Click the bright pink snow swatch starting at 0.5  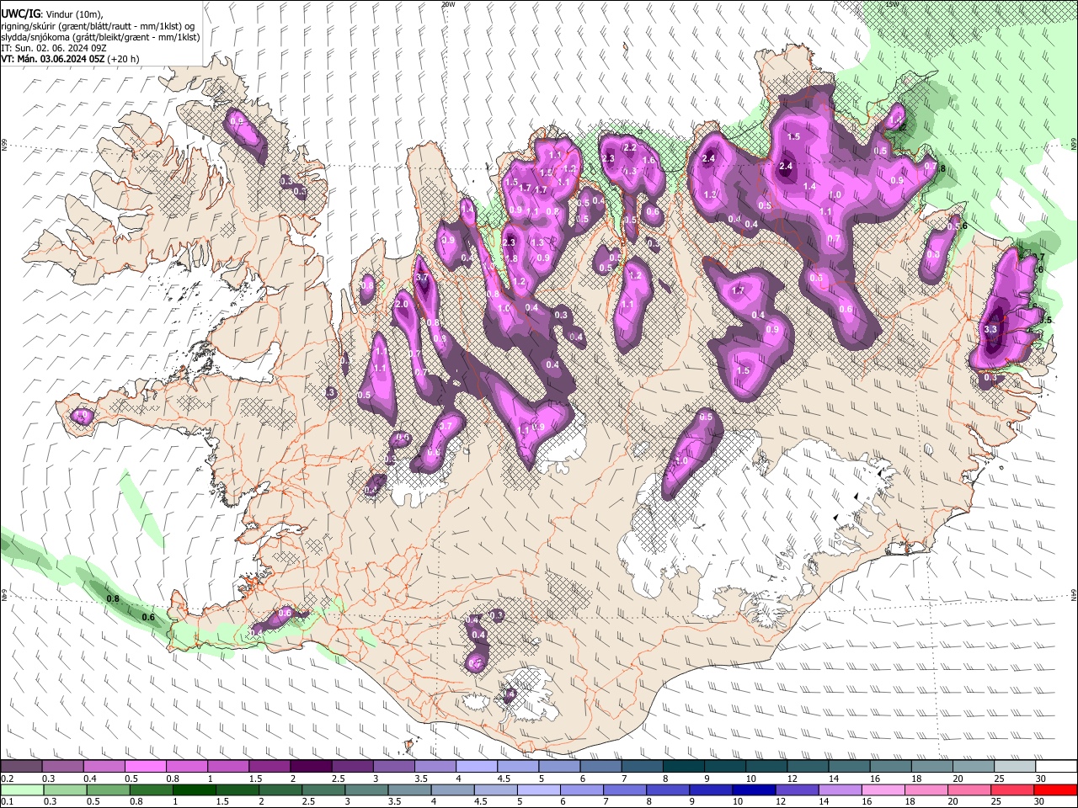(146, 767)
